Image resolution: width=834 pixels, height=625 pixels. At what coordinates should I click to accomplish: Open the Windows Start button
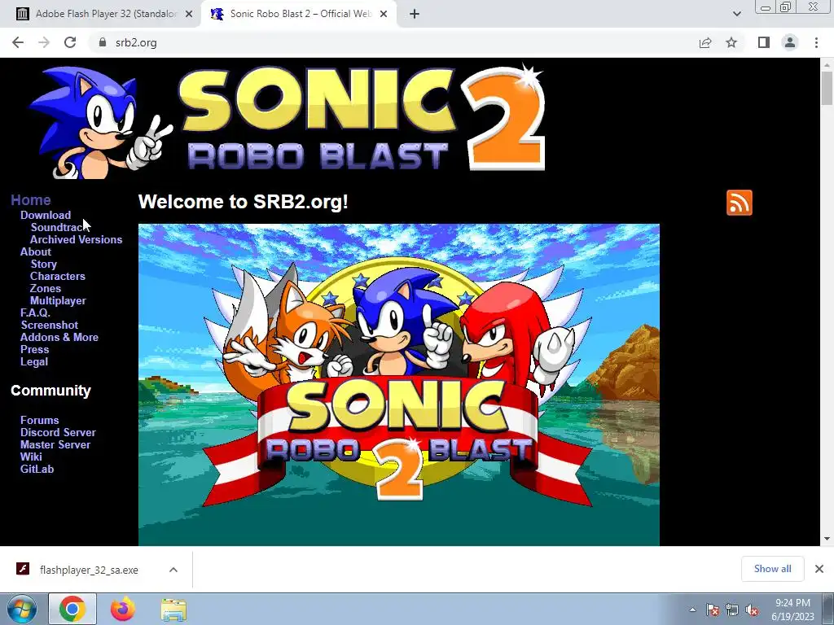click(x=22, y=609)
